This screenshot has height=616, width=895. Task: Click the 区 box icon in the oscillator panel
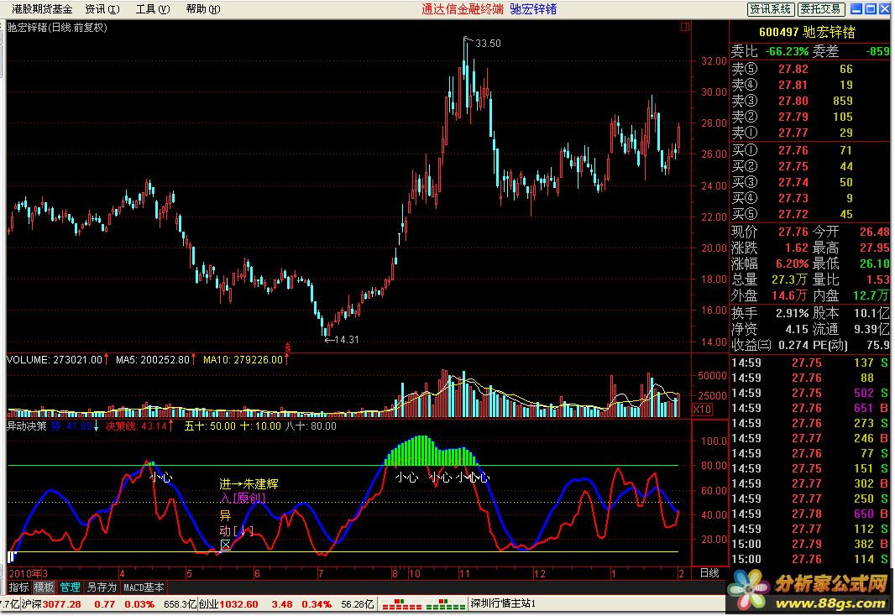[226, 545]
